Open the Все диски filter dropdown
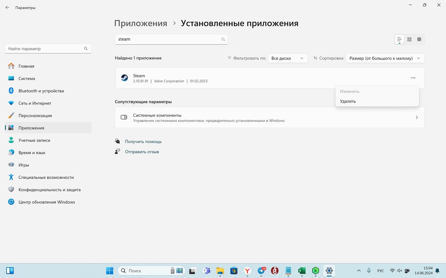Image resolution: width=446 pixels, height=278 pixels. tap(288, 58)
